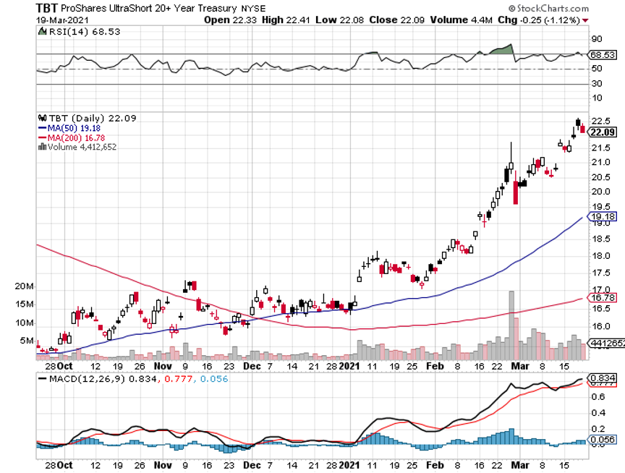Click the StockCharts.com copyright text

pyautogui.click(x=548, y=8)
